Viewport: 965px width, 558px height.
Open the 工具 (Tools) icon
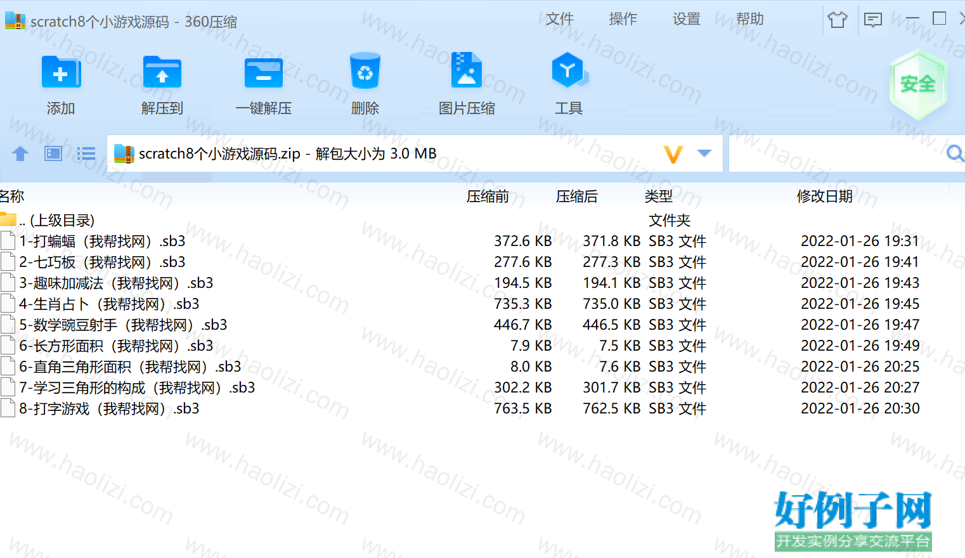click(569, 70)
